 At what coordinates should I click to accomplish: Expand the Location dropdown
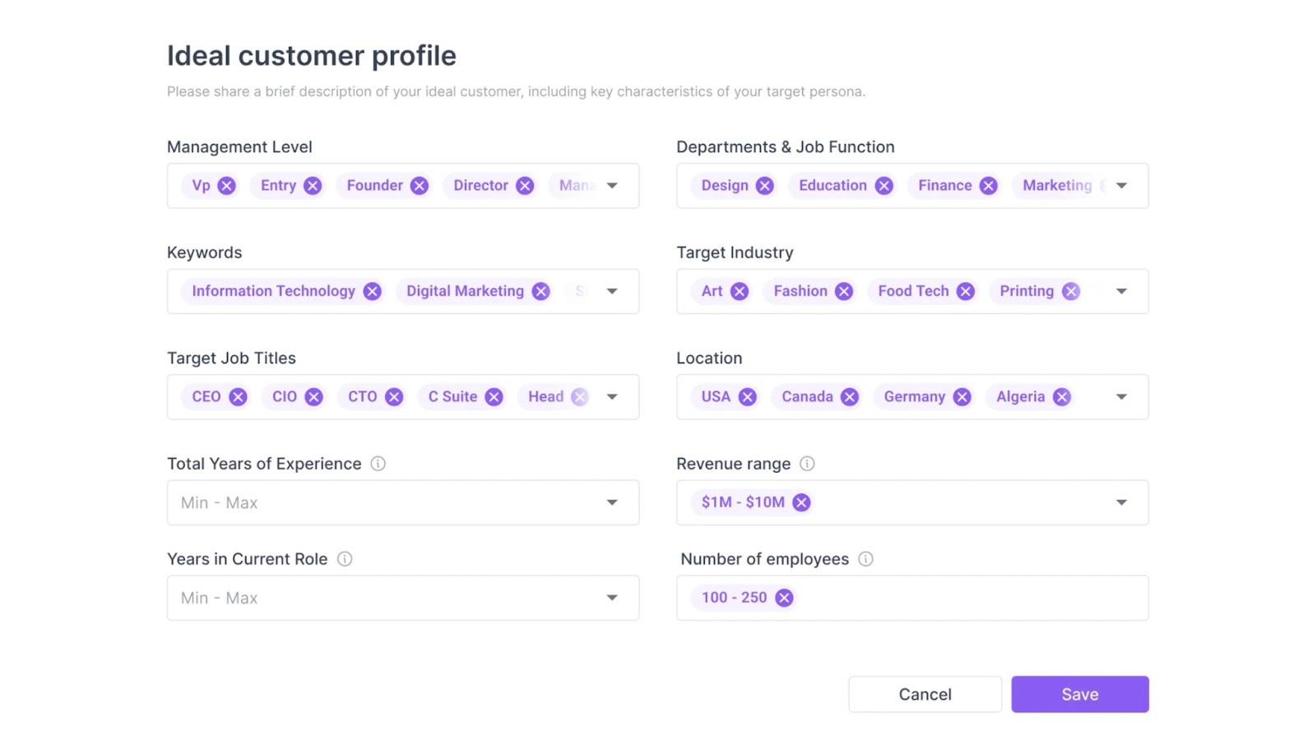pyautogui.click(x=1121, y=395)
